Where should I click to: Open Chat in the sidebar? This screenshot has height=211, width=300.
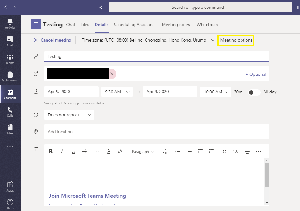click(x=10, y=41)
